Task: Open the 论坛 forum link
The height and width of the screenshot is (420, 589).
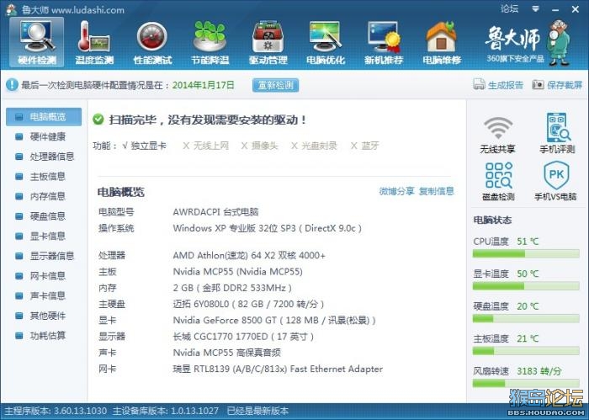Action: point(509,8)
